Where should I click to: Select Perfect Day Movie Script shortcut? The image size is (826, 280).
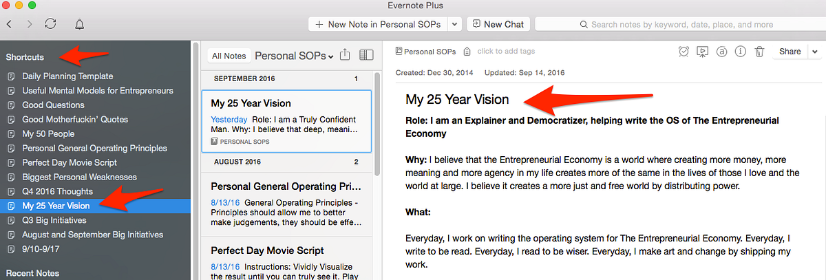pos(70,163)
